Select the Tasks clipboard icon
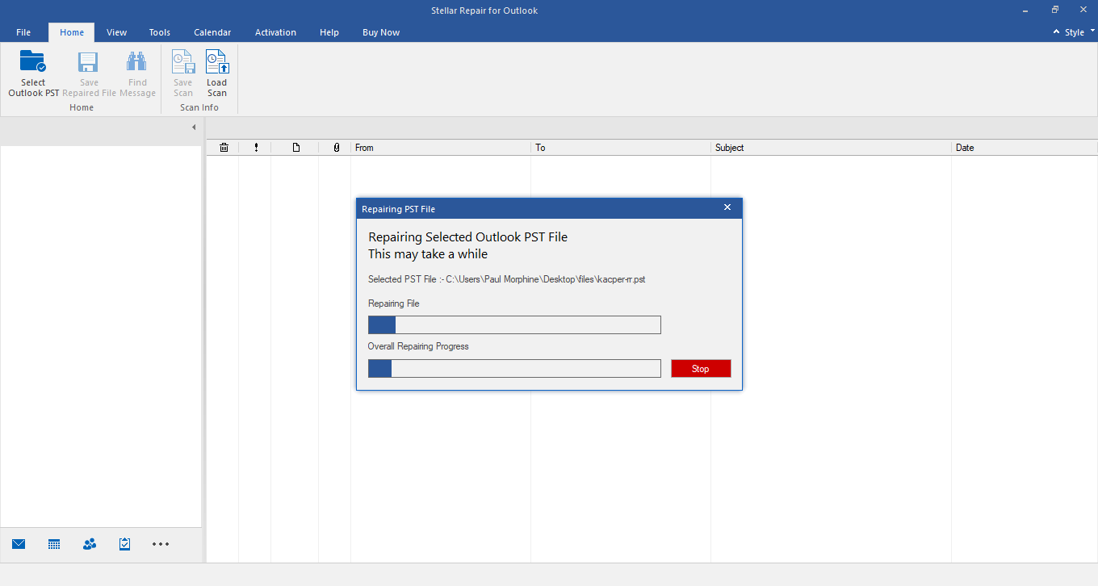The width and height of the screenshot is (1098, 586). coord(124,544)
